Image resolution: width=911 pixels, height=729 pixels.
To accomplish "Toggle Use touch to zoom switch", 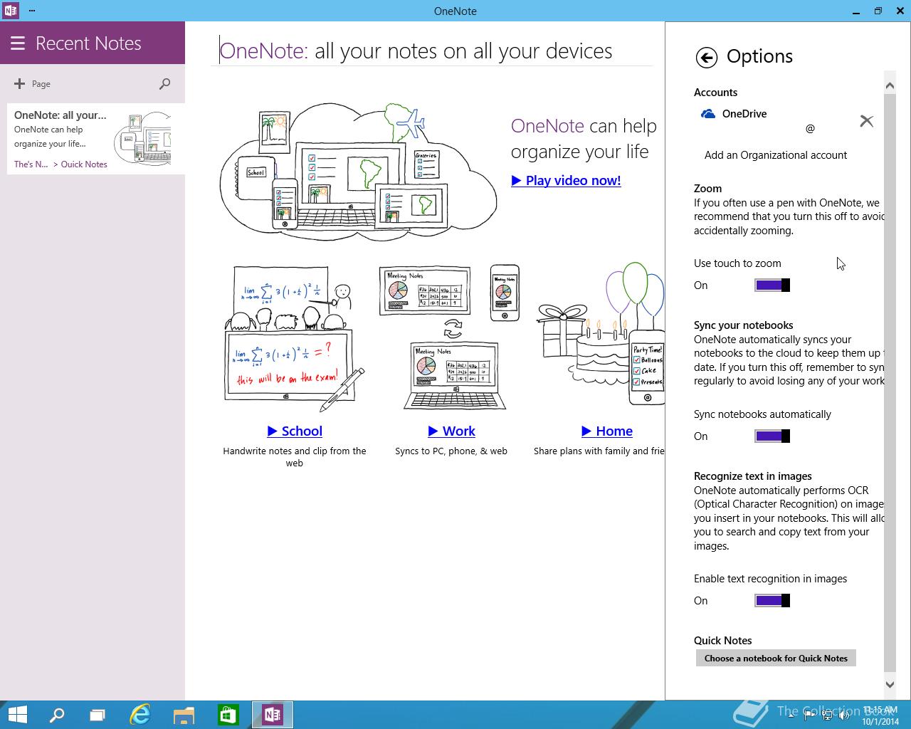I will pyautogui.click(x=772, y=285).
